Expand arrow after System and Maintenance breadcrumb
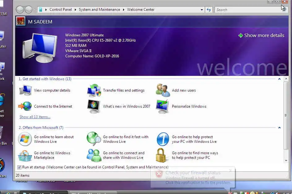 (x=123, y=10)
